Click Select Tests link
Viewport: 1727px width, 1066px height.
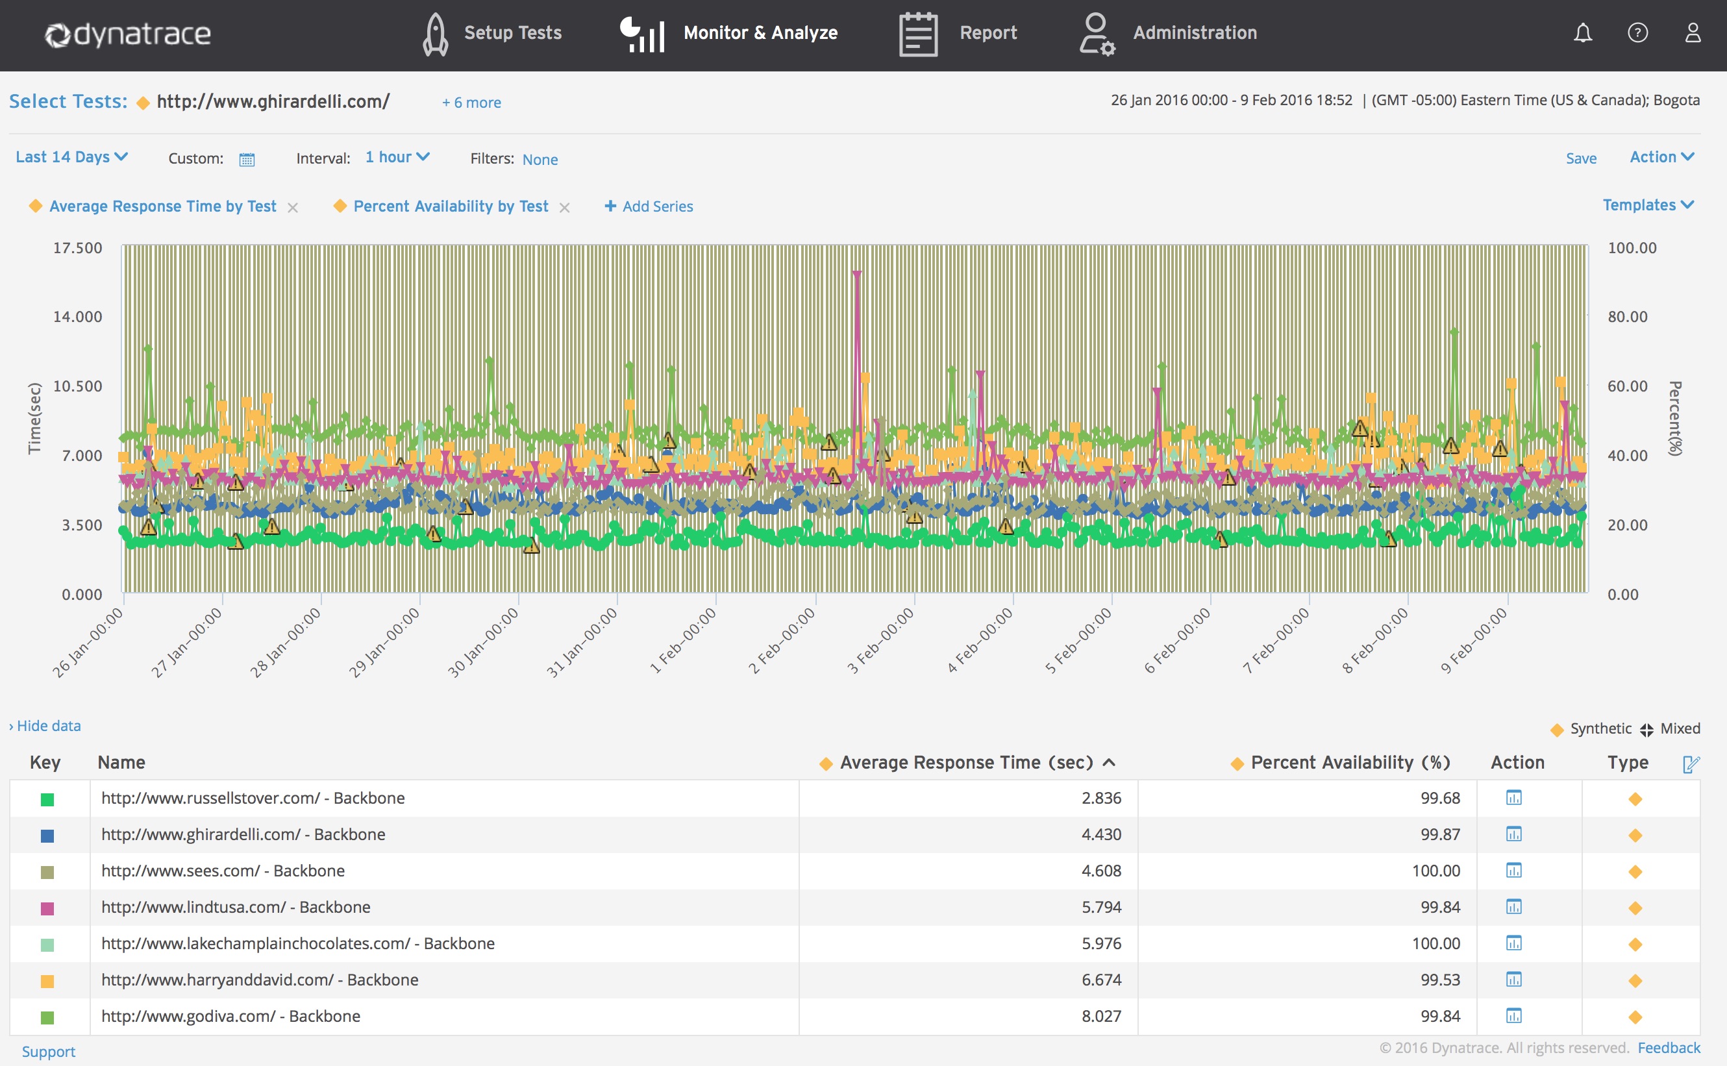(x=68, y=101)
